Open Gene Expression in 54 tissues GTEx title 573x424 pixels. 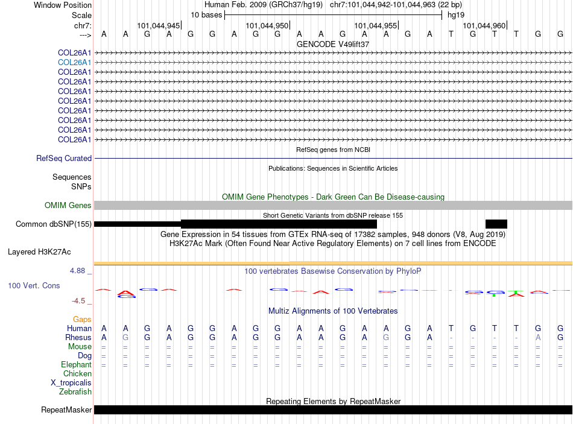coord(333,234)
